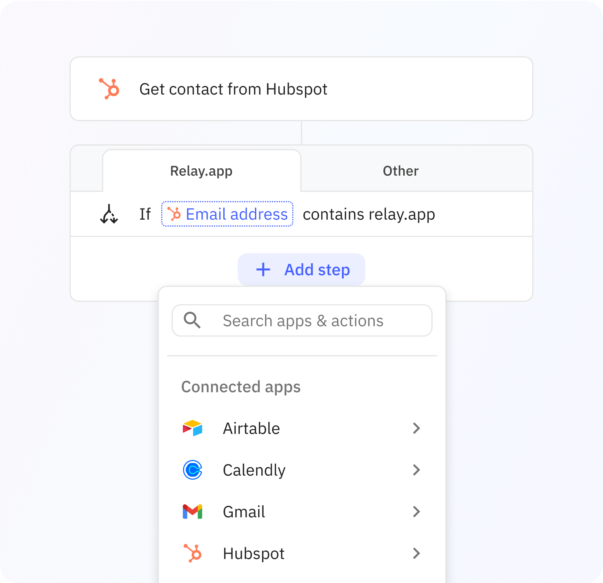The image size is (603, 583).
Task: Select the Connected apps section heading
Action: [x=240, y=386]
